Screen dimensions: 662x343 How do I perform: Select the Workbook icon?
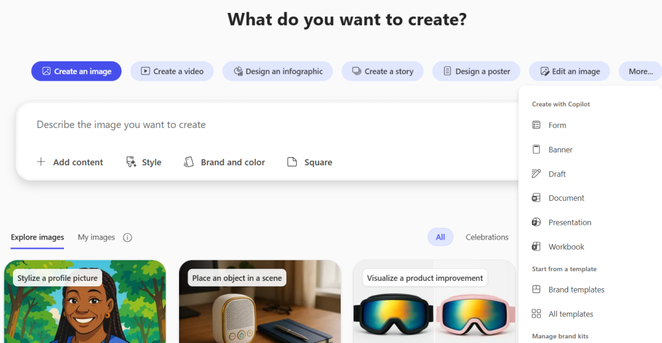(x=536, y=247)
